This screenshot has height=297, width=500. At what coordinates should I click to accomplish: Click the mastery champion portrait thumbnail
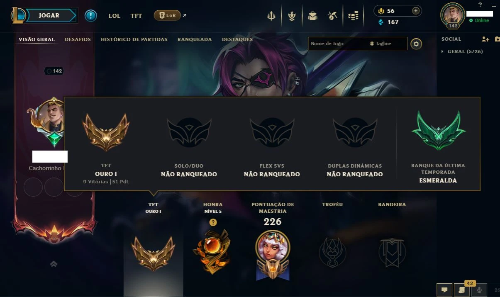point(273,250)
